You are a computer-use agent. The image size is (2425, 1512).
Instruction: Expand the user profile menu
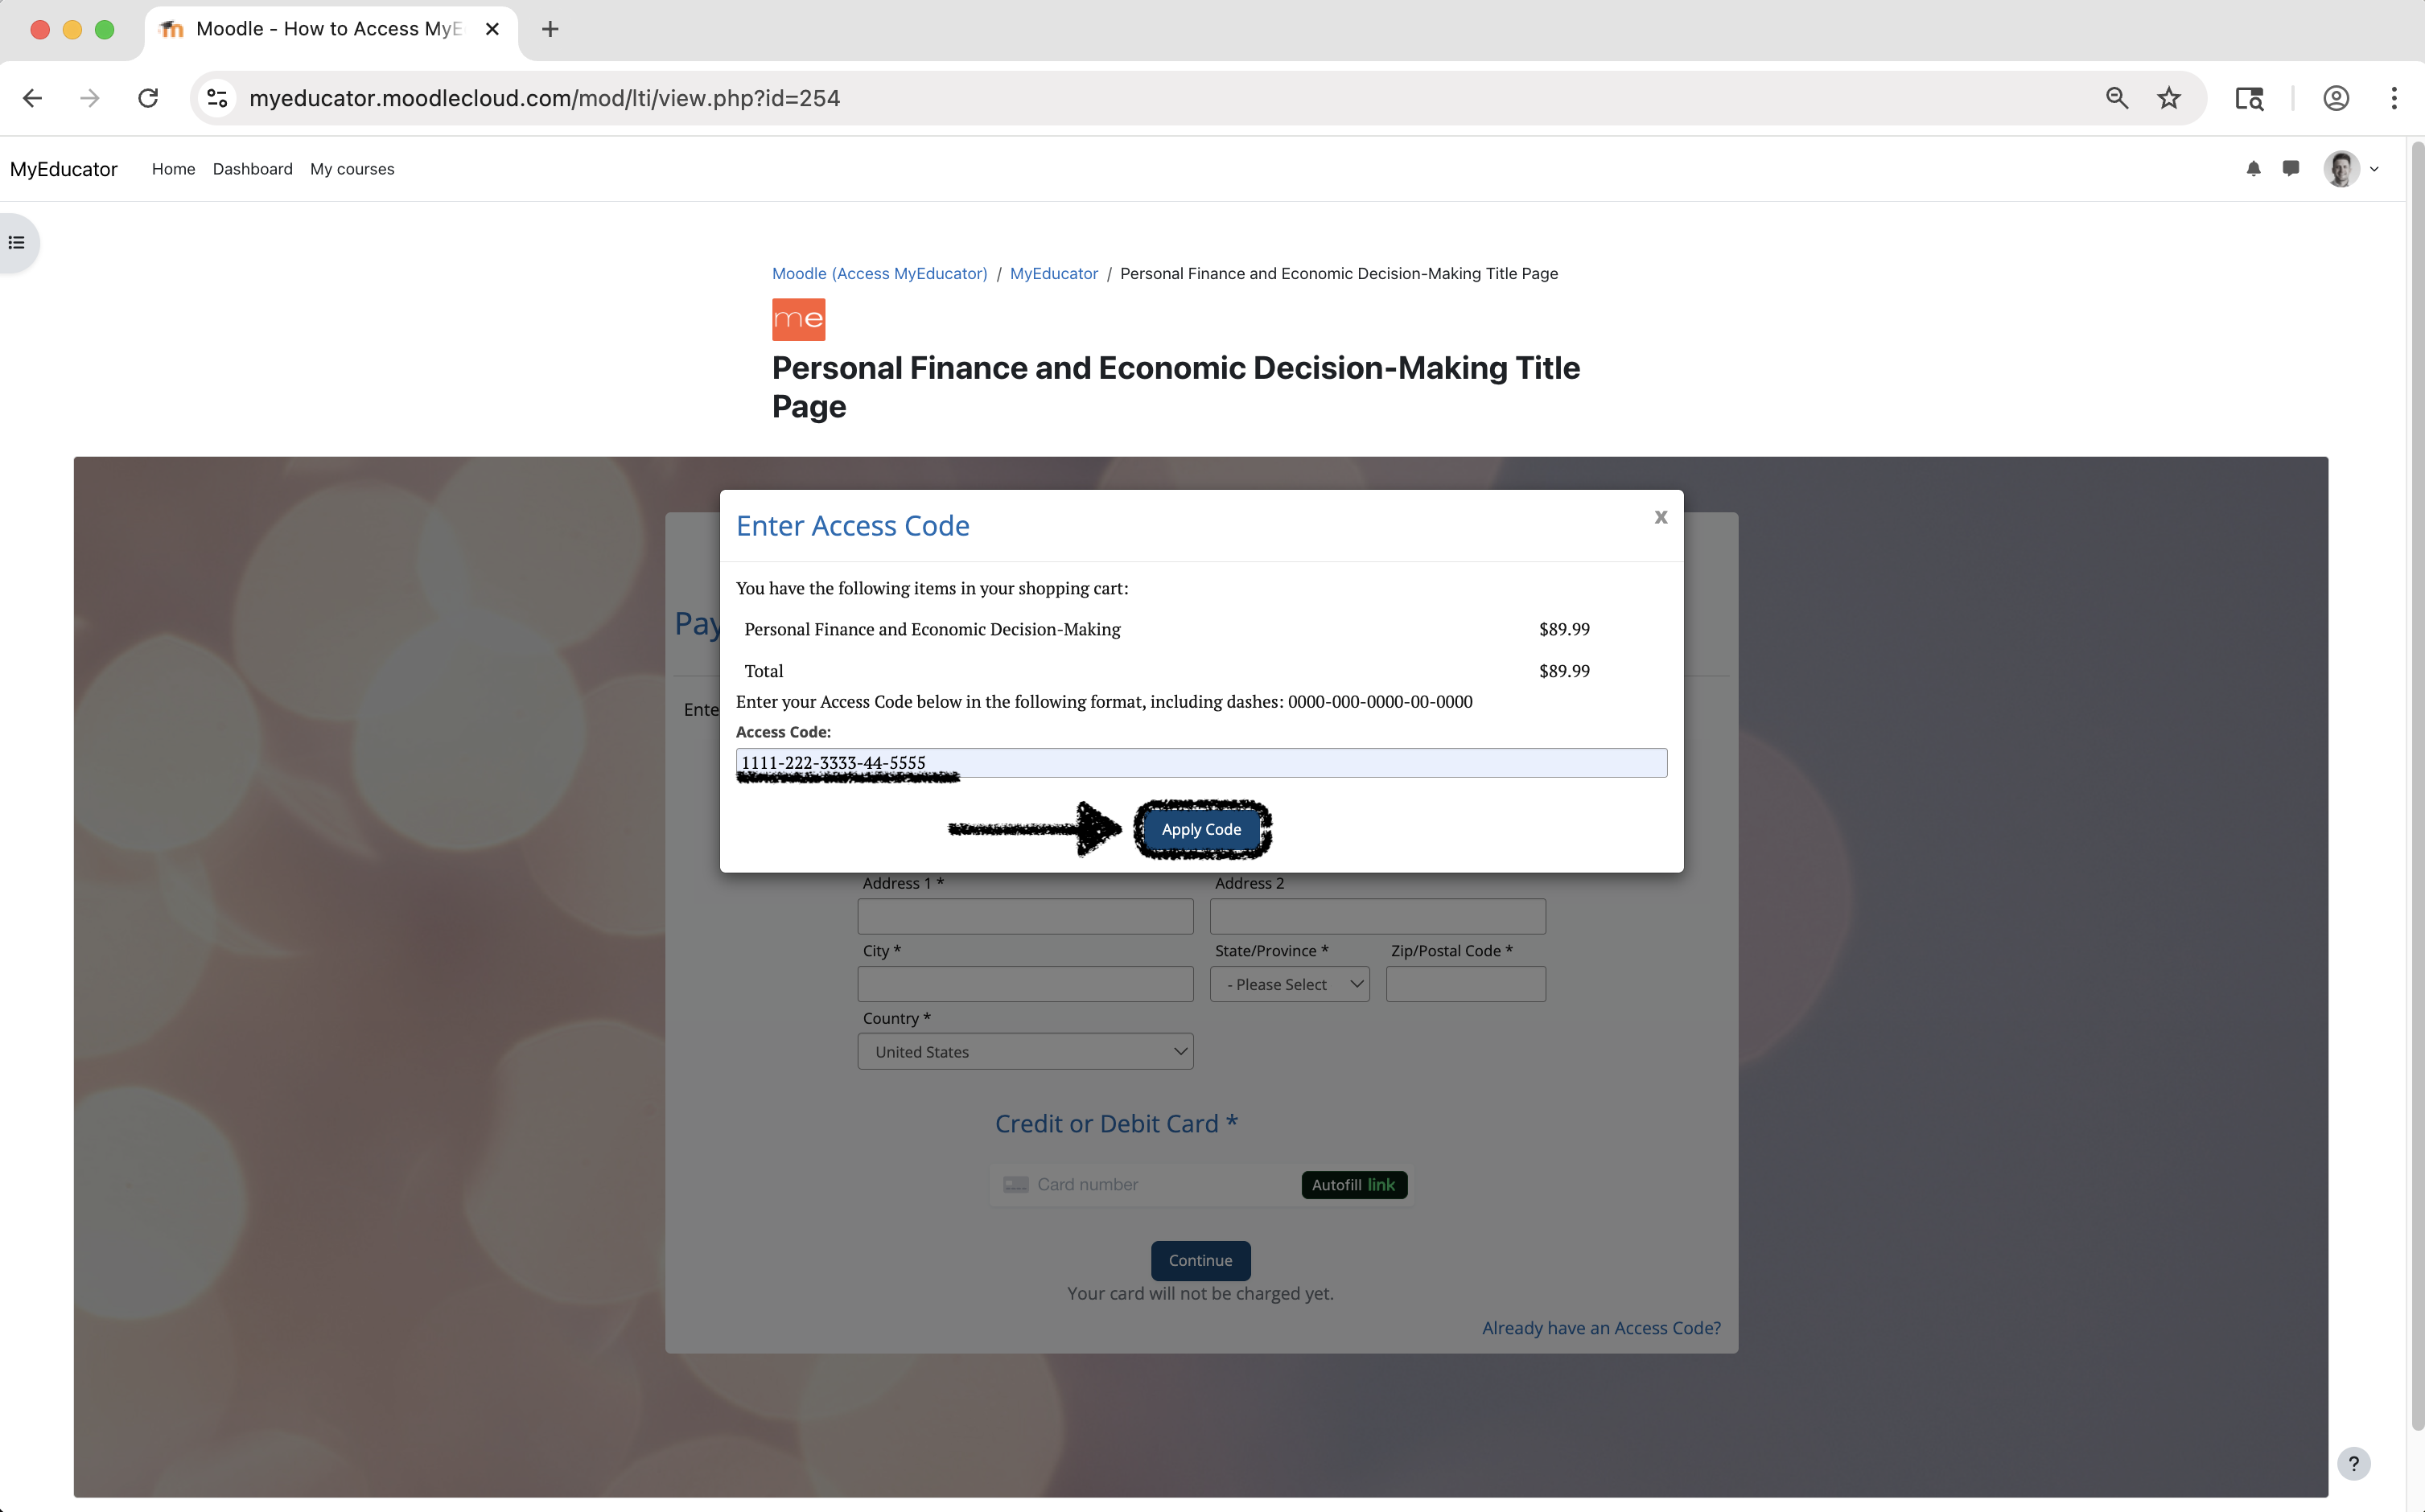(2351, 168)
